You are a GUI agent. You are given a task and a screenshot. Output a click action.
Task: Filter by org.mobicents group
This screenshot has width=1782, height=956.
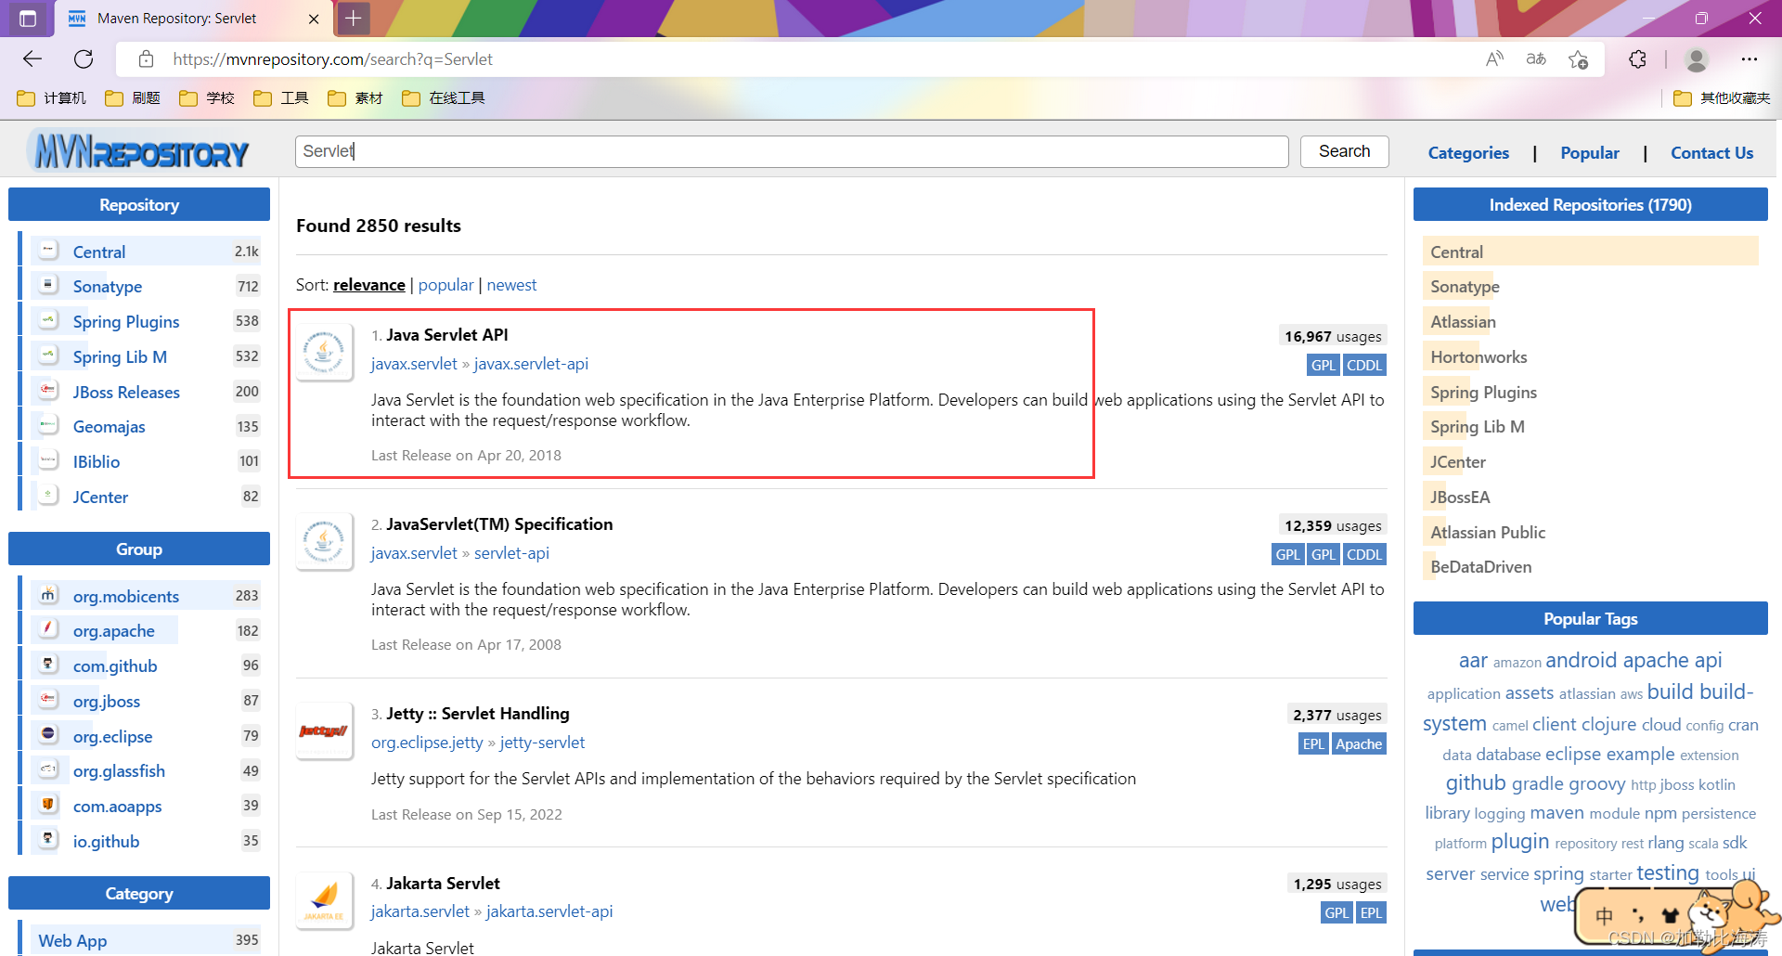coord(126,597)
